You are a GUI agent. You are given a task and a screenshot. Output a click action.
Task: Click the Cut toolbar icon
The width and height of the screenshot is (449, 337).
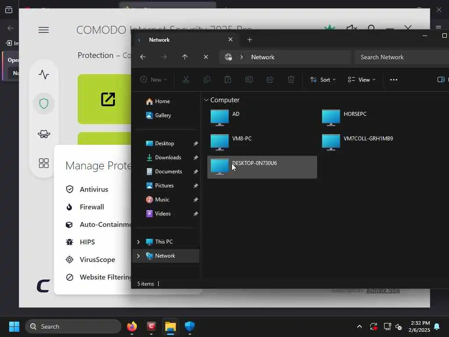(186, 80)
